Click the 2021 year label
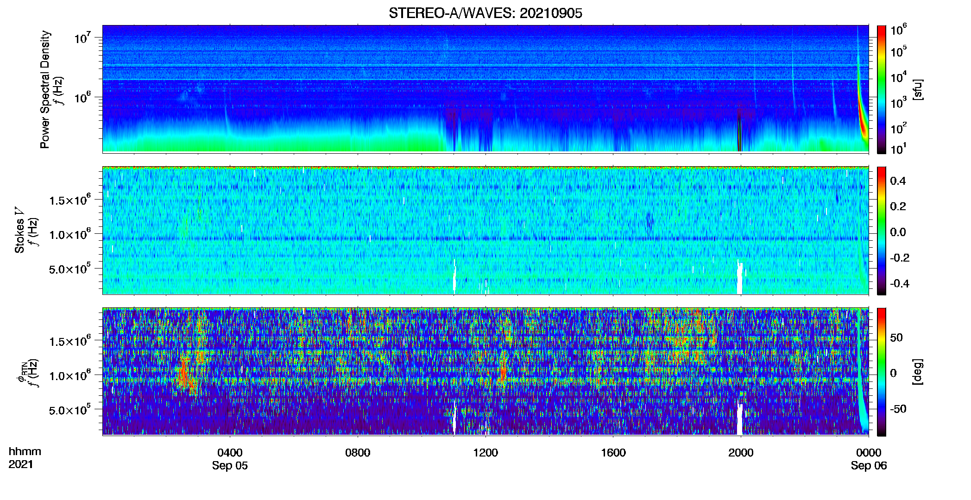The image size is (971, 500). click(x=21, y=464)
